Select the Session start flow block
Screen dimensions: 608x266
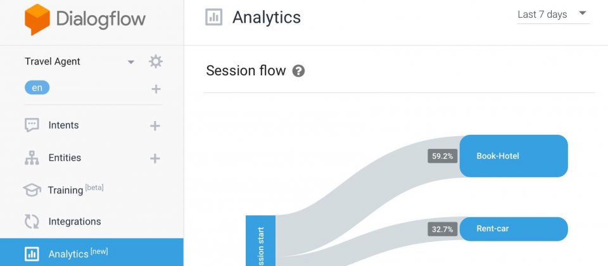tap(260, 241)
